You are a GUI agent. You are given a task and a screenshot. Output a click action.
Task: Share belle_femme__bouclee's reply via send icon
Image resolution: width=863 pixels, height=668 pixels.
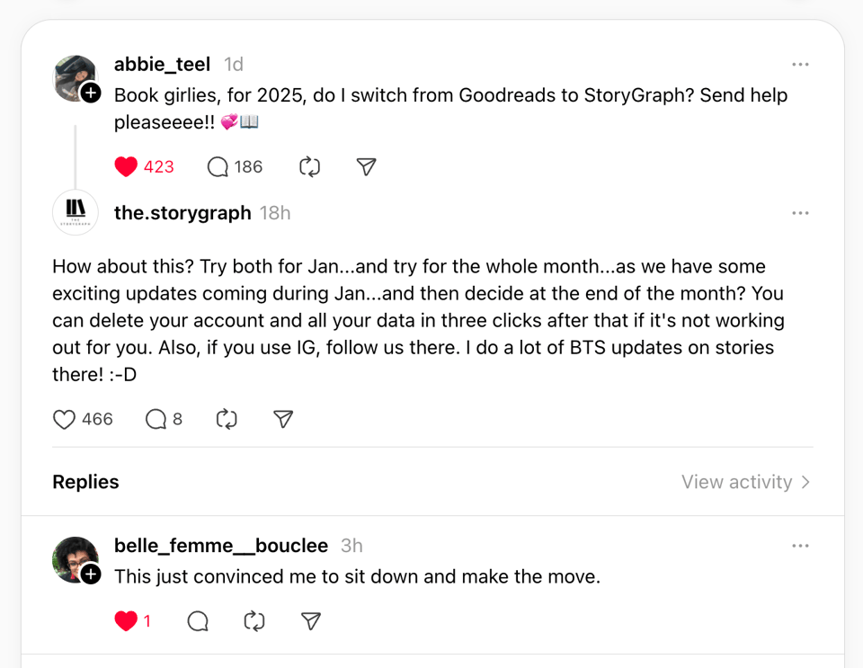pyautogui.click(x=311, y=620)
